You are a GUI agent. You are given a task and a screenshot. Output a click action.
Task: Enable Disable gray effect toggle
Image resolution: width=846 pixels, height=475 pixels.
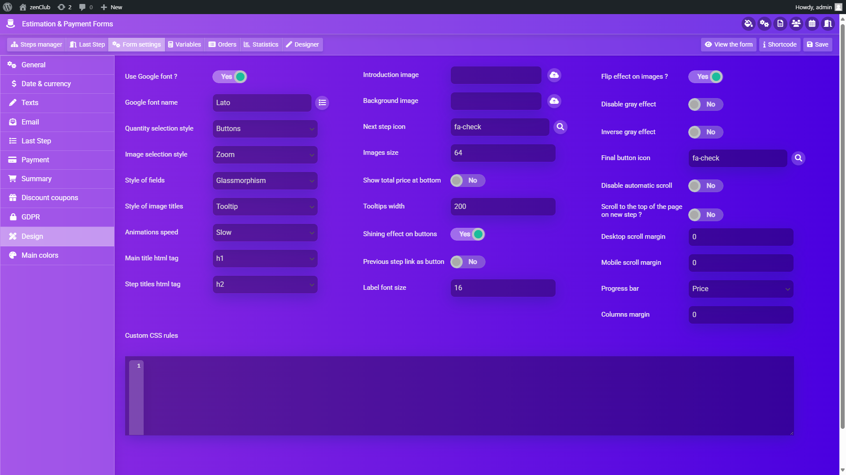tap(705, 104)
